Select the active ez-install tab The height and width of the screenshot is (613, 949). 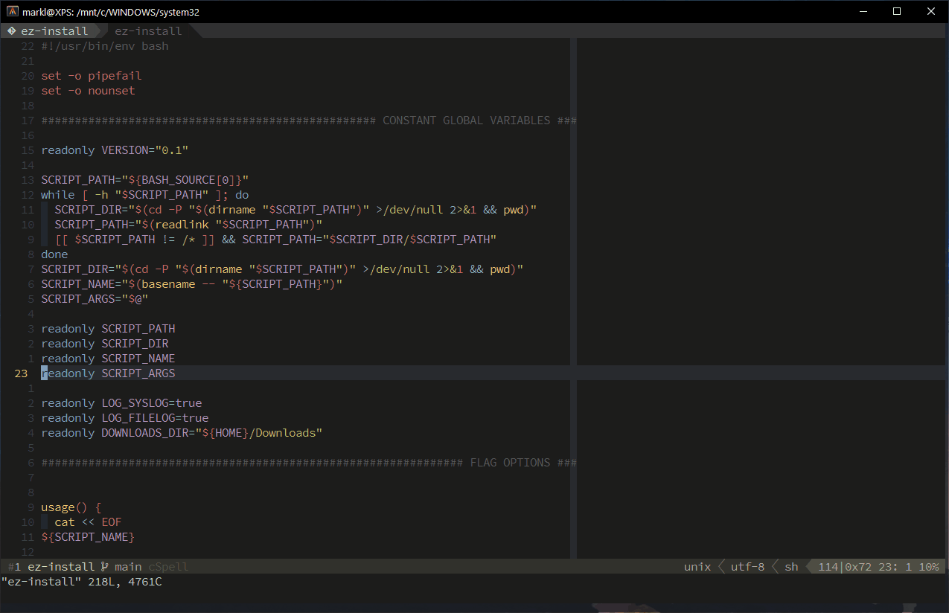pos(51,31)
